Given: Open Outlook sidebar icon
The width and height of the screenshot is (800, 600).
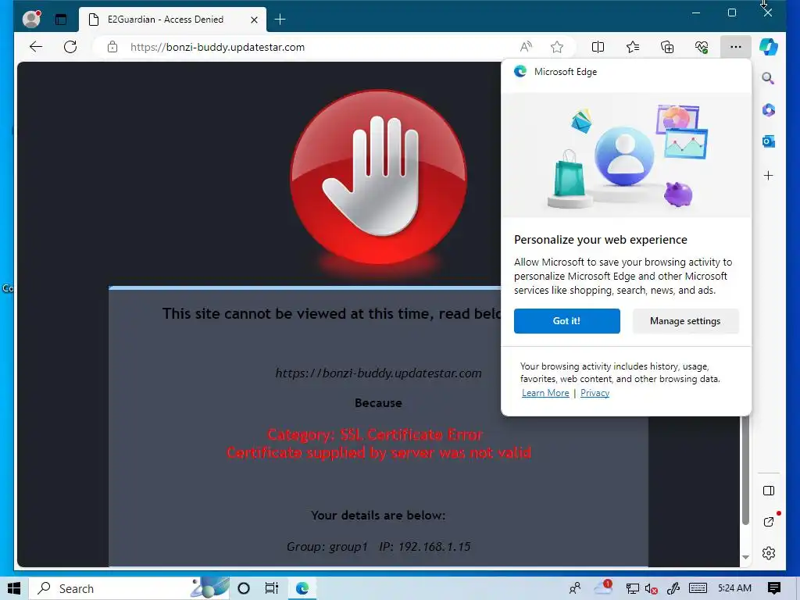Looking at the screenshot, I should click(769, 142).
